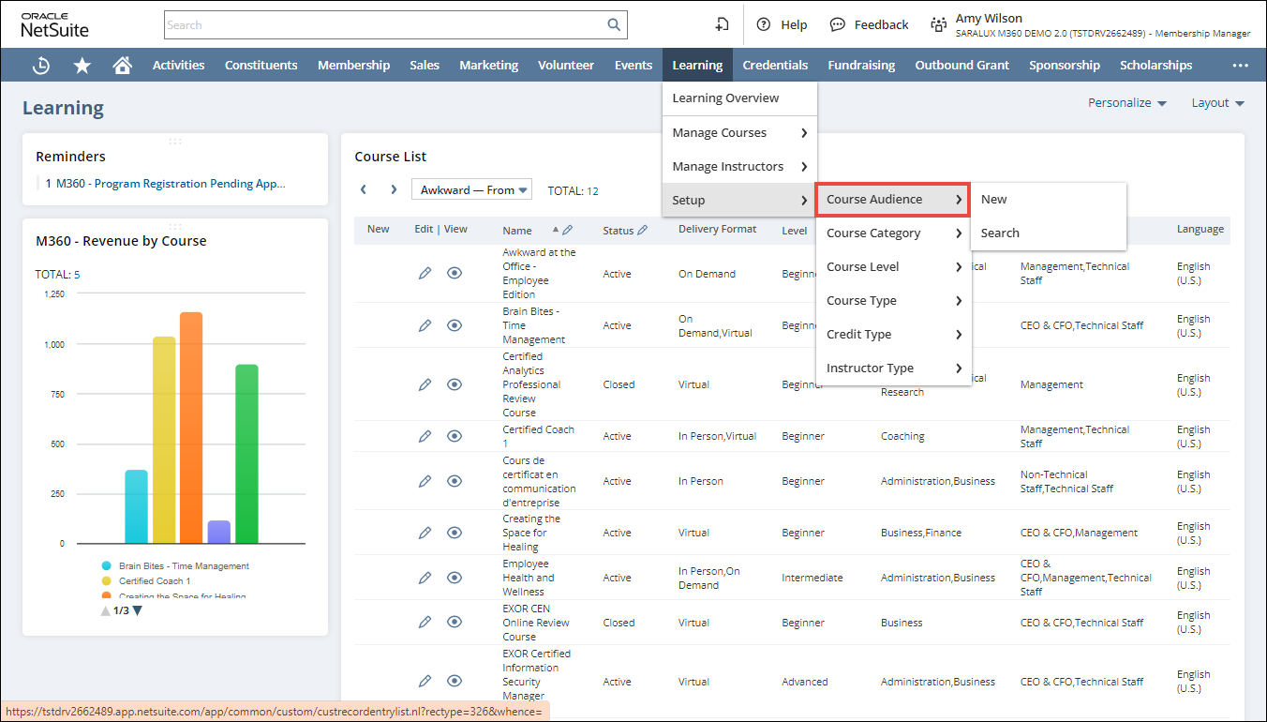Click the Create New icon beside Help

pos(722,25)
